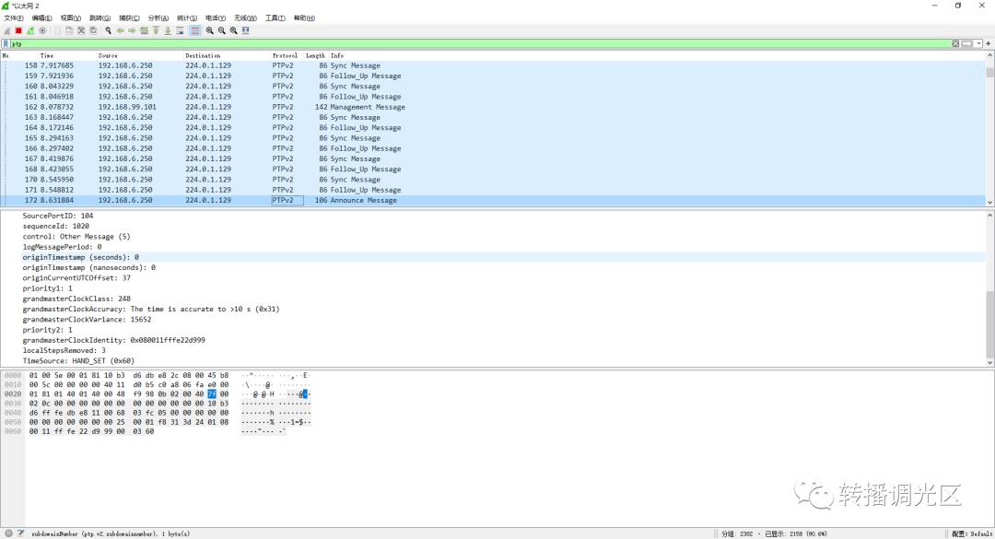Clear the ptp display filter
This screenshot has height=539, width=995.
(x=955, y=43)
